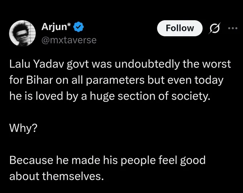
Task: Open the display name Arjun*
Action: [x=56, y=27]
